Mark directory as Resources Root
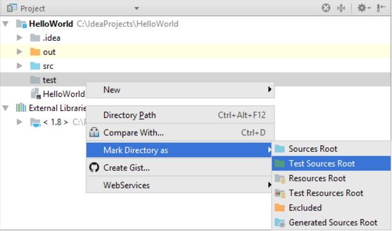This screenshot has height=231, width=392. [331, 178]
